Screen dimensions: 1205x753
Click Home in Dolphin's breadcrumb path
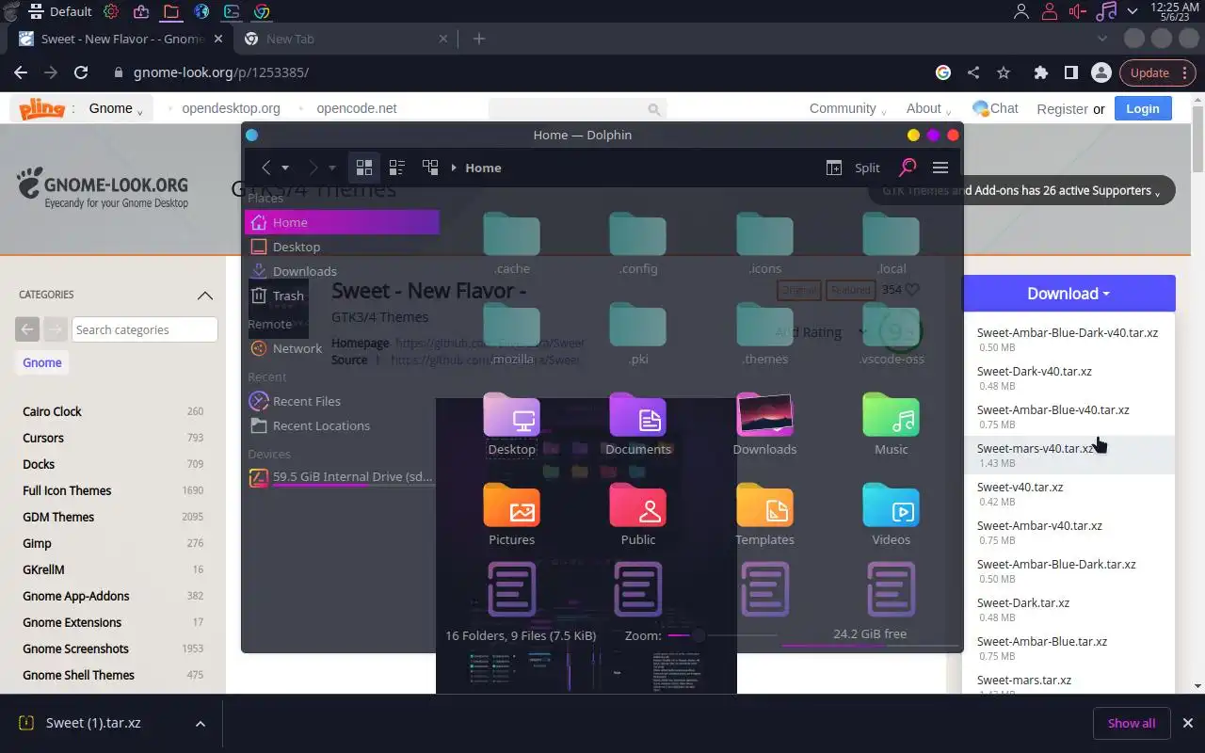point(483,168)
